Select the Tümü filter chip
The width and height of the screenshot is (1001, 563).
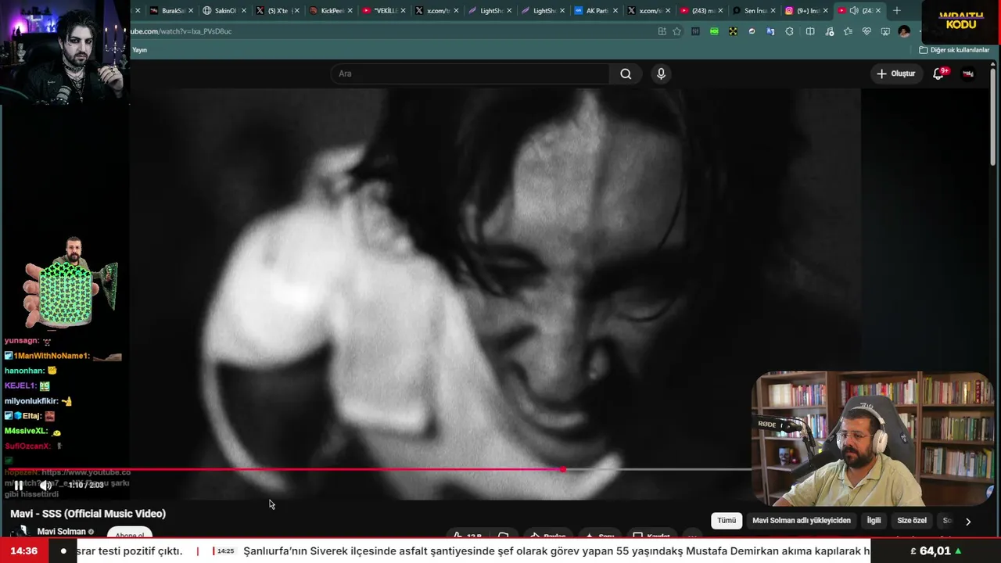point(727,521)
